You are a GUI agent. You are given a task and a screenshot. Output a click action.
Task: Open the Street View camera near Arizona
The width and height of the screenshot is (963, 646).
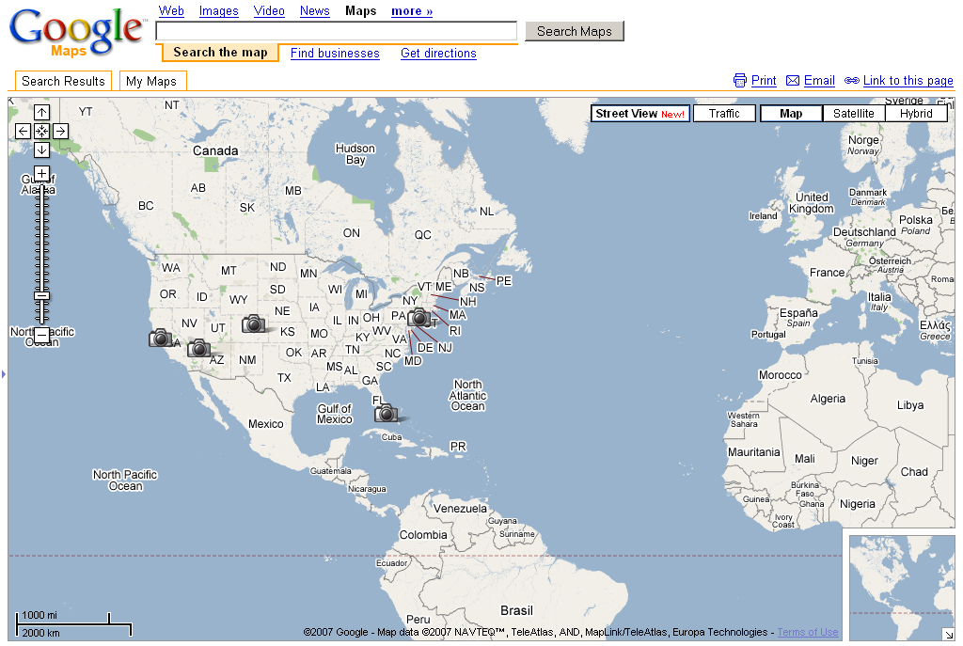199,348
